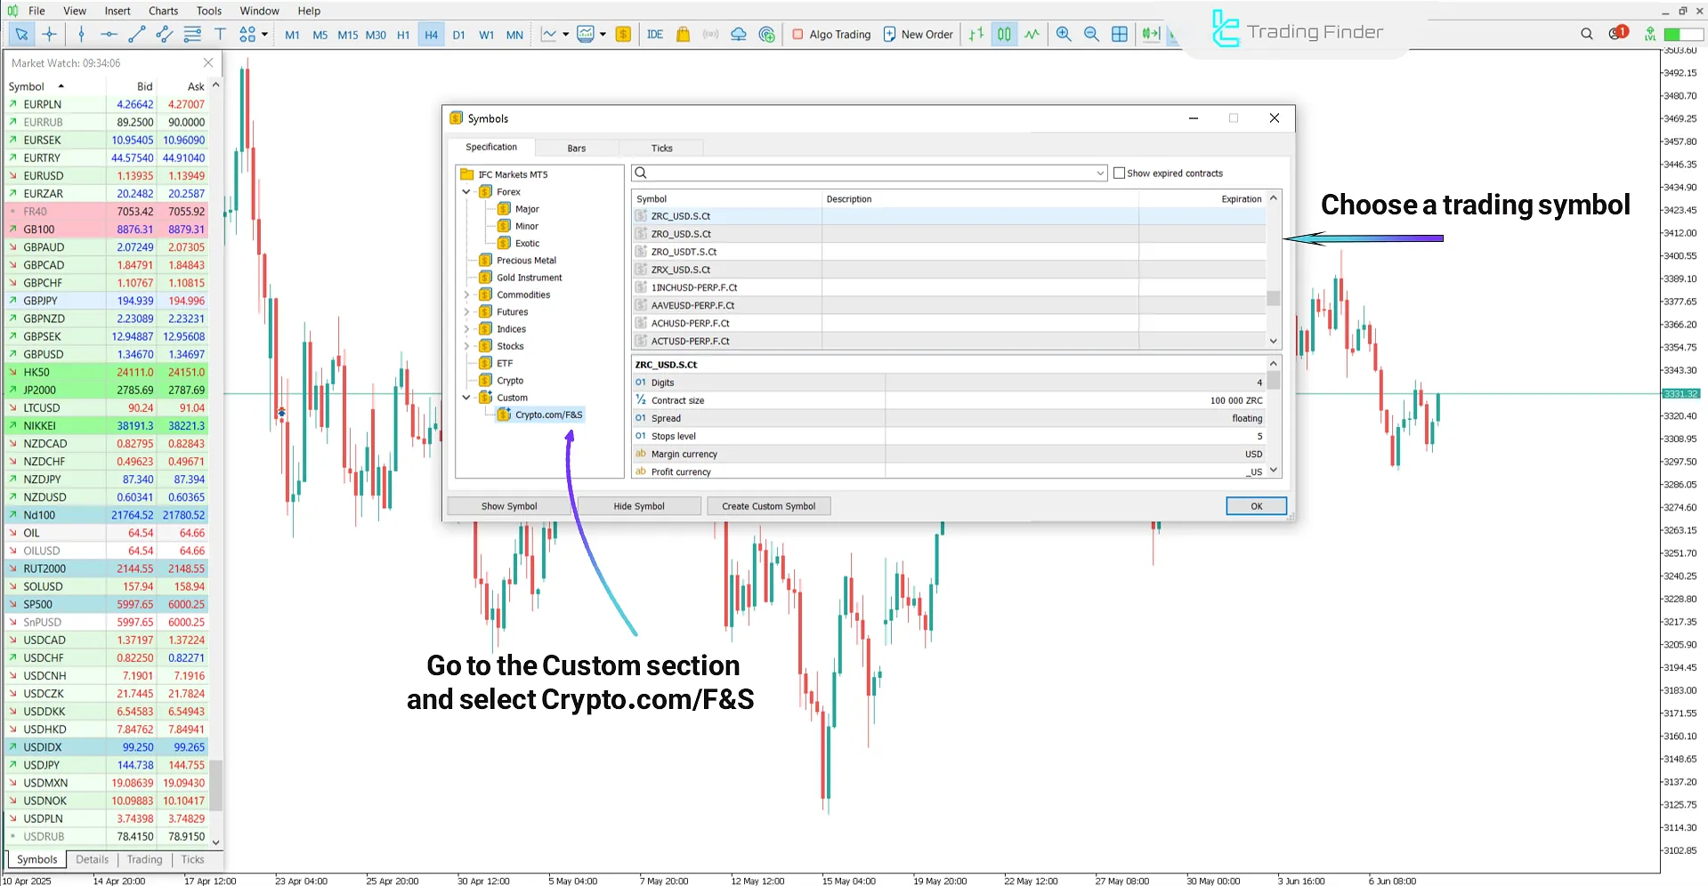Open the MQL5 Market shopping bag icon
This screenshot has height=886, width=1708.
tap(683, 34)
